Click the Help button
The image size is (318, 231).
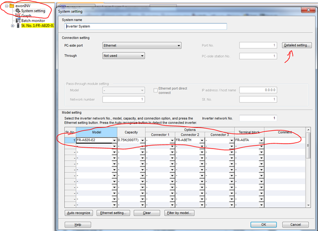(78, 225)
